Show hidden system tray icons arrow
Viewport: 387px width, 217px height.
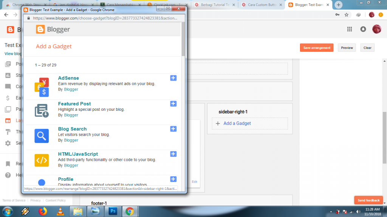[x=331, y=212]
